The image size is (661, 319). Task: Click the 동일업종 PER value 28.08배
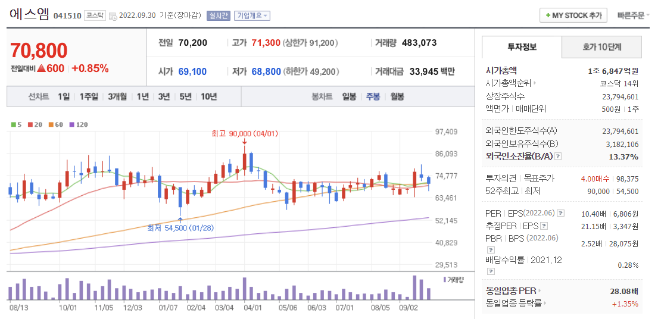click(x=624, y=291)
